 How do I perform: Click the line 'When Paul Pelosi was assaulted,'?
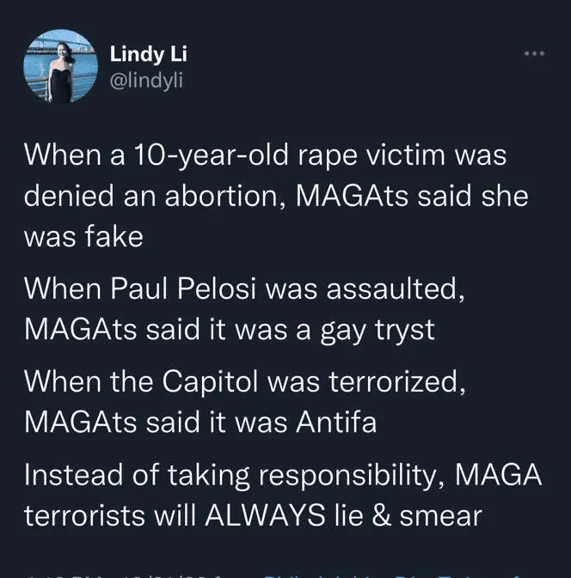click(244, 289)
